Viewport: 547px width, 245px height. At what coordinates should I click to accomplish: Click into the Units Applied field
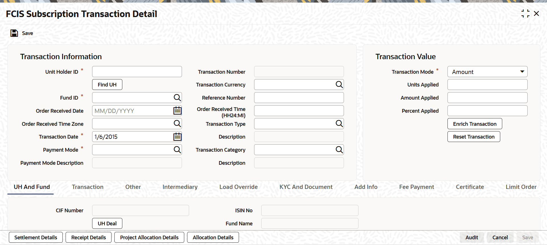[487, 85]
